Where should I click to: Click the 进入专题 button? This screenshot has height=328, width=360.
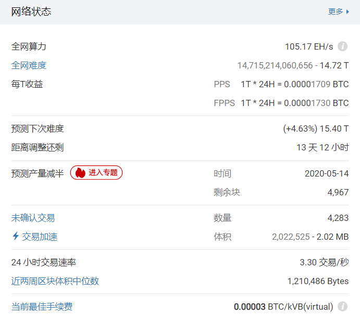tap(96, 172)
